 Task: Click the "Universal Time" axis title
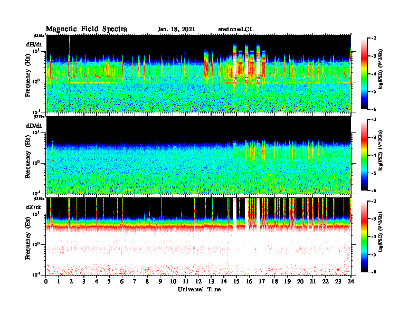point(199,289)
